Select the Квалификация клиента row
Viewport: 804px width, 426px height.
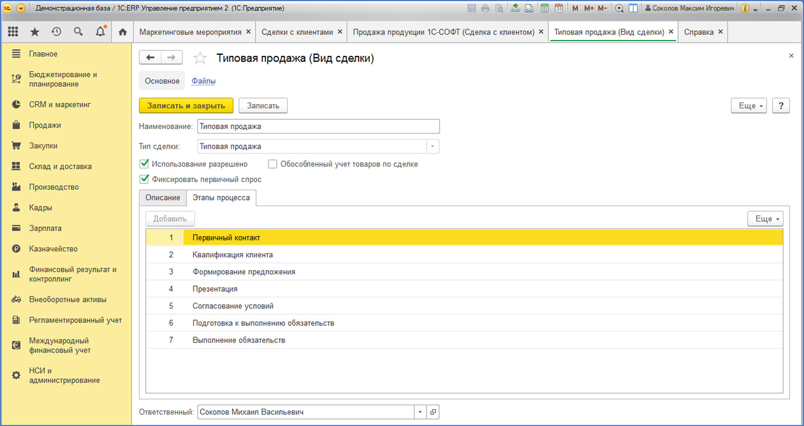[464, 255]
